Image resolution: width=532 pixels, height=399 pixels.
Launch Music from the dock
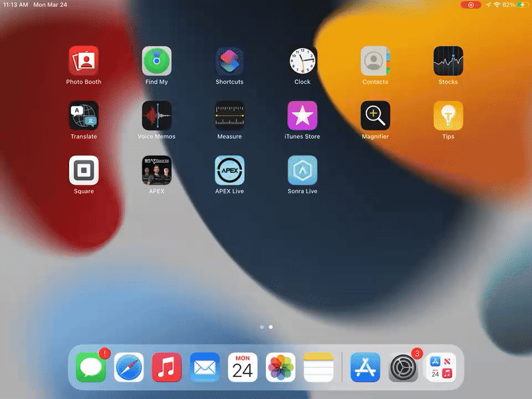167,367
